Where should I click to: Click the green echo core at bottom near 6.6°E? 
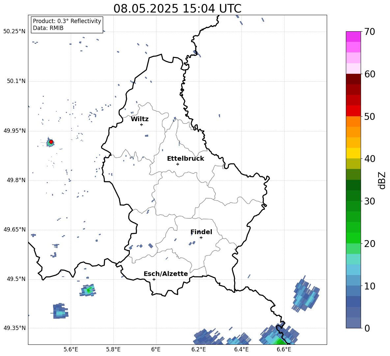pos(280,341)
